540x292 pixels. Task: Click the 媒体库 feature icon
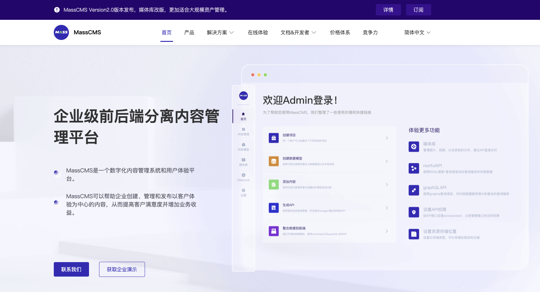click(x=414, y=147)
